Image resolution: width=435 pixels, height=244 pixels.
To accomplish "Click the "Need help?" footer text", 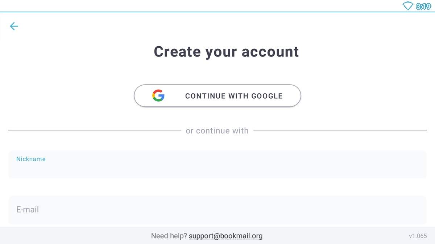I will click(169, 236).
